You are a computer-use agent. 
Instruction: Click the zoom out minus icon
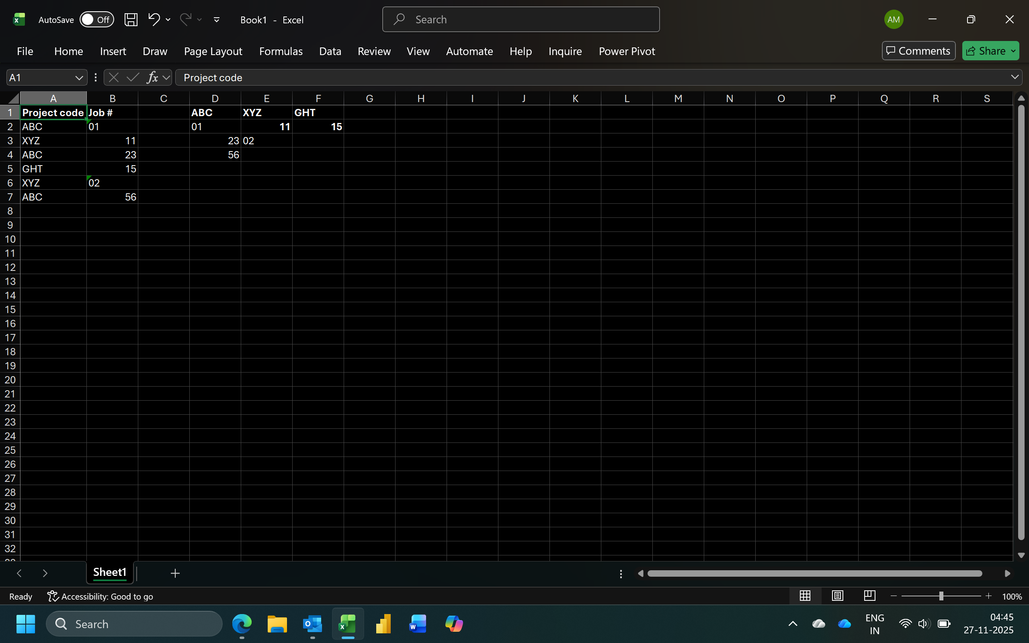coord(894,596)
